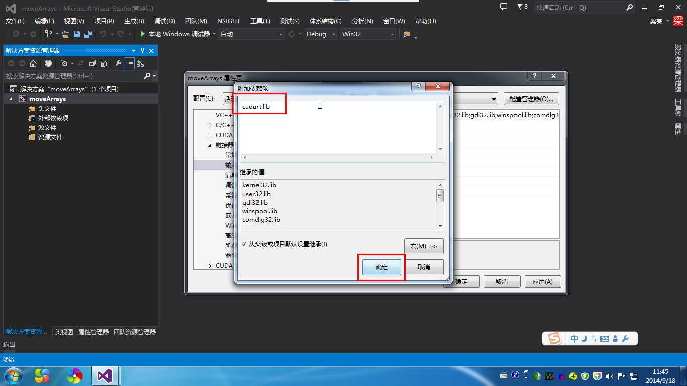Toggle the moon half-width icon on IME bar
The height and width of the screenshot is (386, 687).
click(x=584, y=339)
